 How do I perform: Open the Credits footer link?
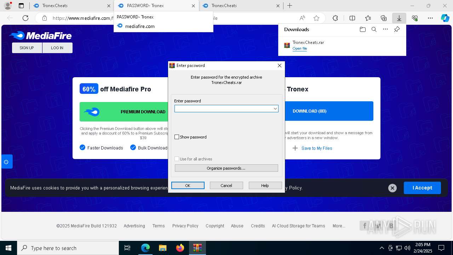[x=258, y=226]
